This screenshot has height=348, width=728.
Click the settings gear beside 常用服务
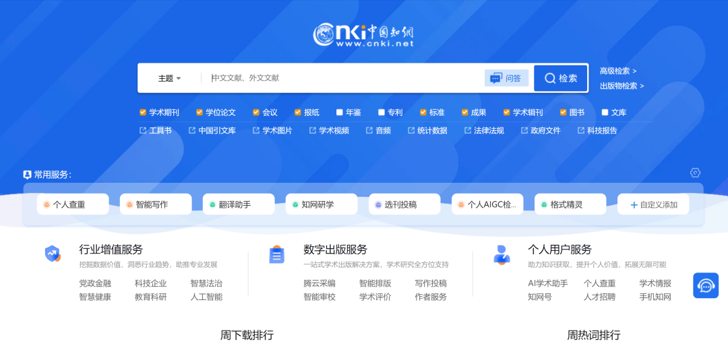point(695,173)
